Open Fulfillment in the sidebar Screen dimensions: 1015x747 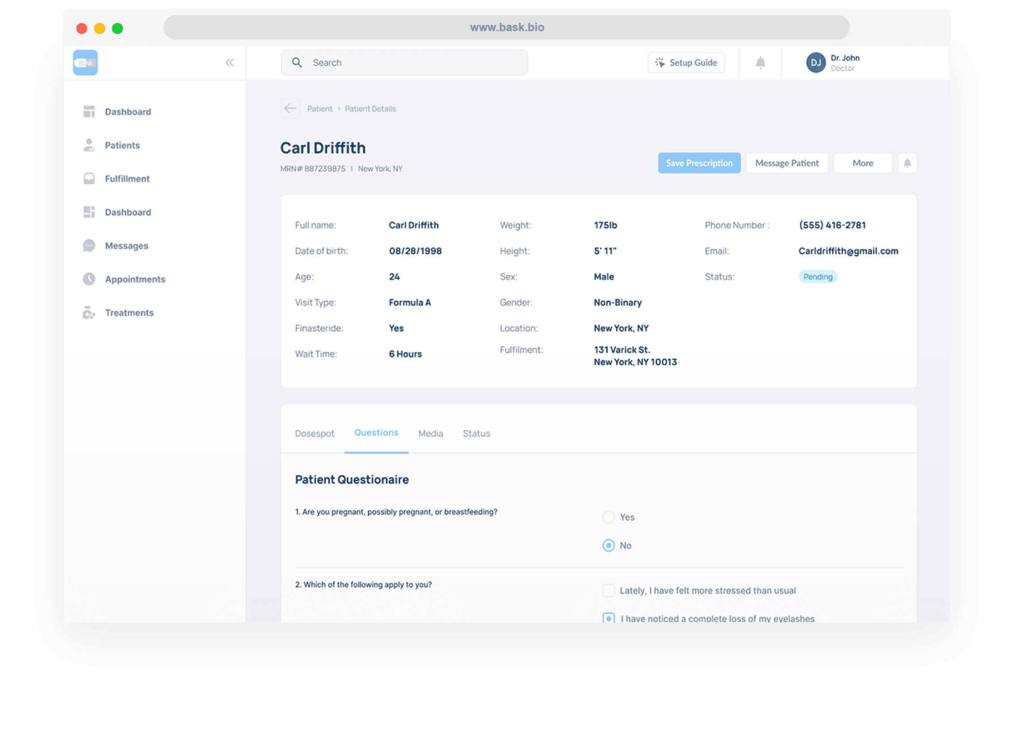(127, 179)
